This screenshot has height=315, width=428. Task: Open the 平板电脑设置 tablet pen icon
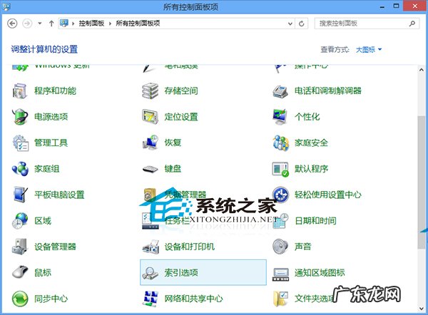(x=21, y=195)
